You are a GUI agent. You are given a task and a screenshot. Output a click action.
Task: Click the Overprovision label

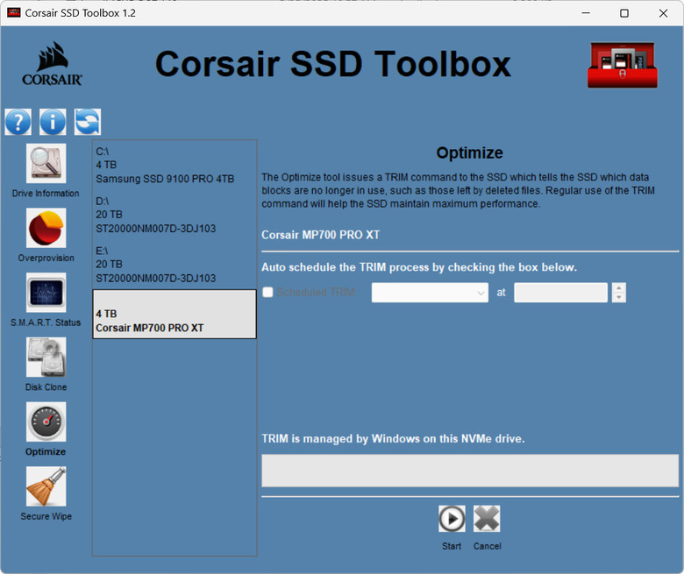pyautogui.click(x=46, y=258)
